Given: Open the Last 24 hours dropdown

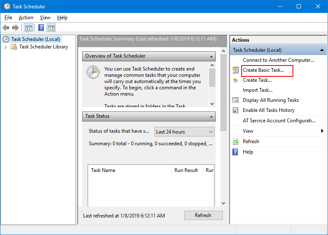Looking at the screenshot, I should coord(184,132).
